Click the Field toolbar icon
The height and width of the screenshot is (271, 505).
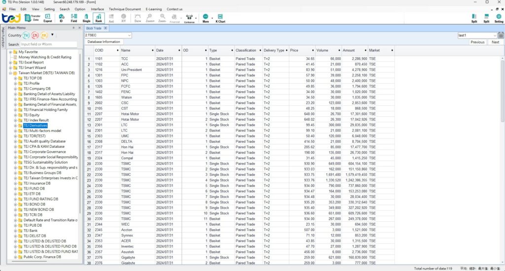[74, 18]
